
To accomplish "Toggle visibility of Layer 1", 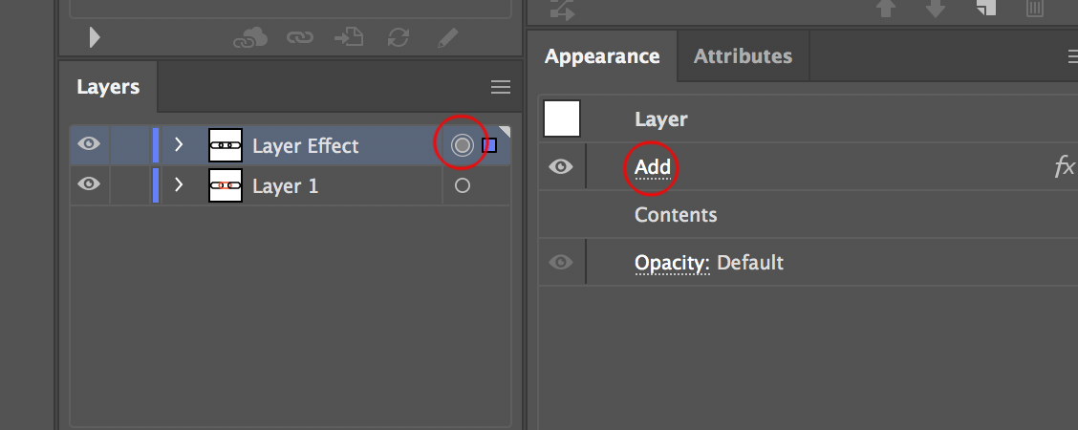I will pos(89,184).
